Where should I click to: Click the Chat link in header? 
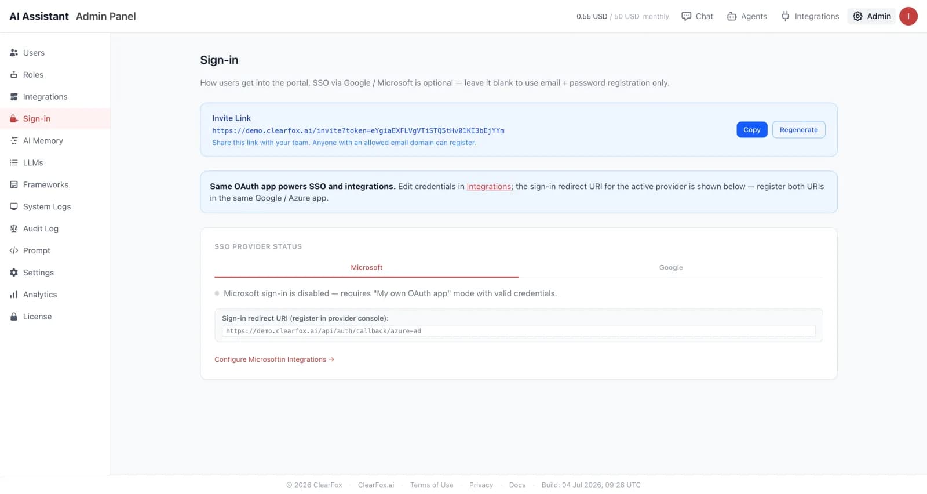point(698,16)
